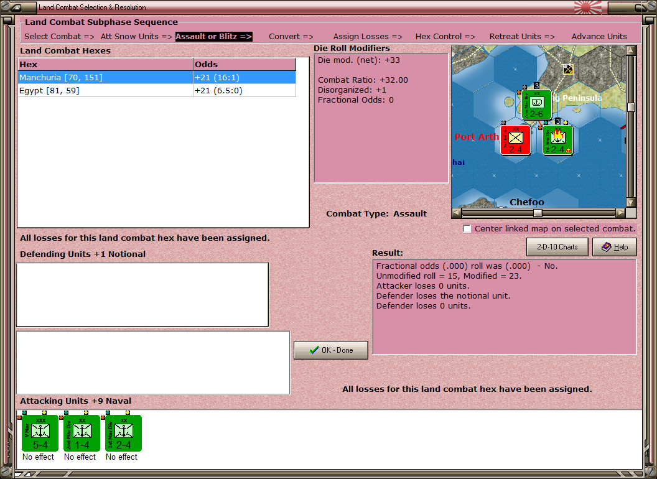Image resolution: width=657 pixels, height=479 pixels.
Task: Click the Assign Losses subphase step
Action: pos(368,37)
